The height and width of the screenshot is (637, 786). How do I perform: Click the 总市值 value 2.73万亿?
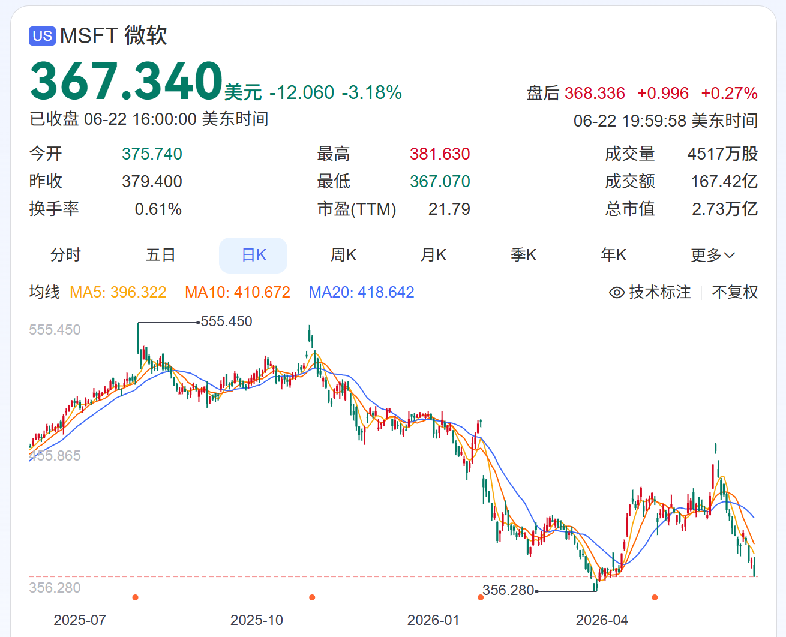pos(725,209)
